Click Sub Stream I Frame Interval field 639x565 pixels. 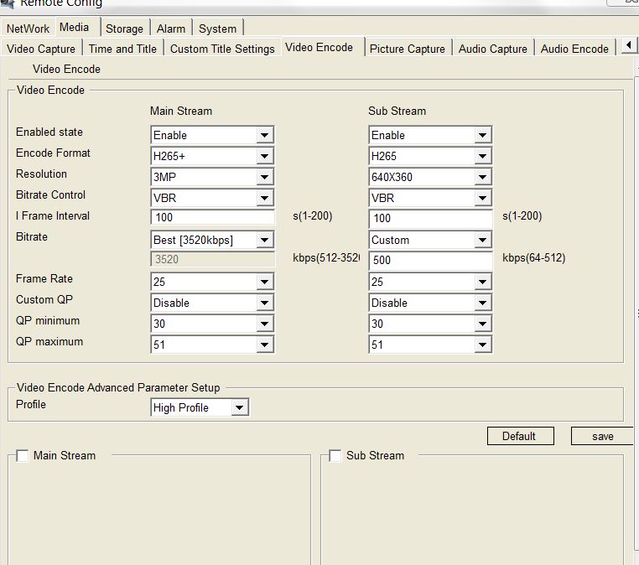(x=430, y=218)
